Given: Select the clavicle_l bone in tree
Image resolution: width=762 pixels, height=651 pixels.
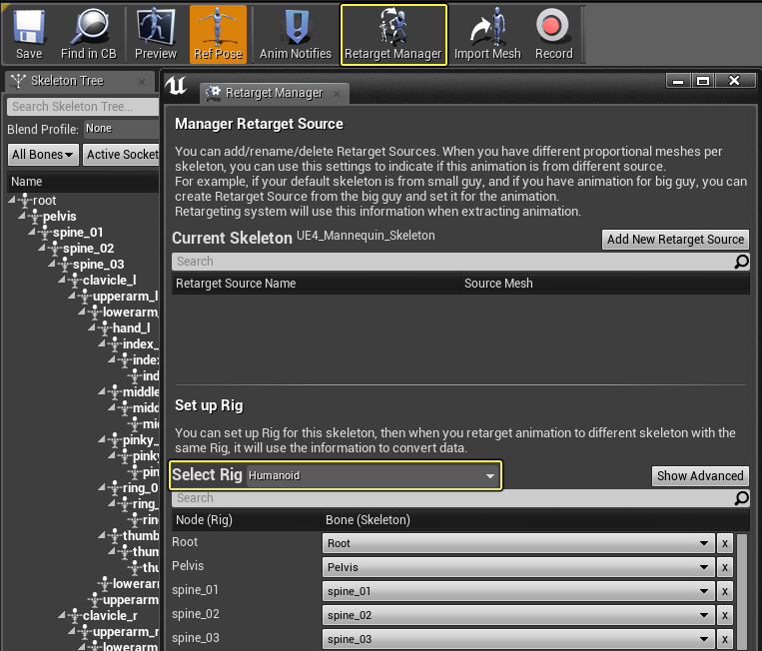Looking at the screenshot, I should click(109, 281).
